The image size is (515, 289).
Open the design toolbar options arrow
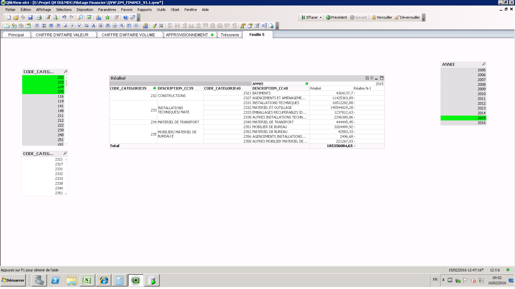277,26
